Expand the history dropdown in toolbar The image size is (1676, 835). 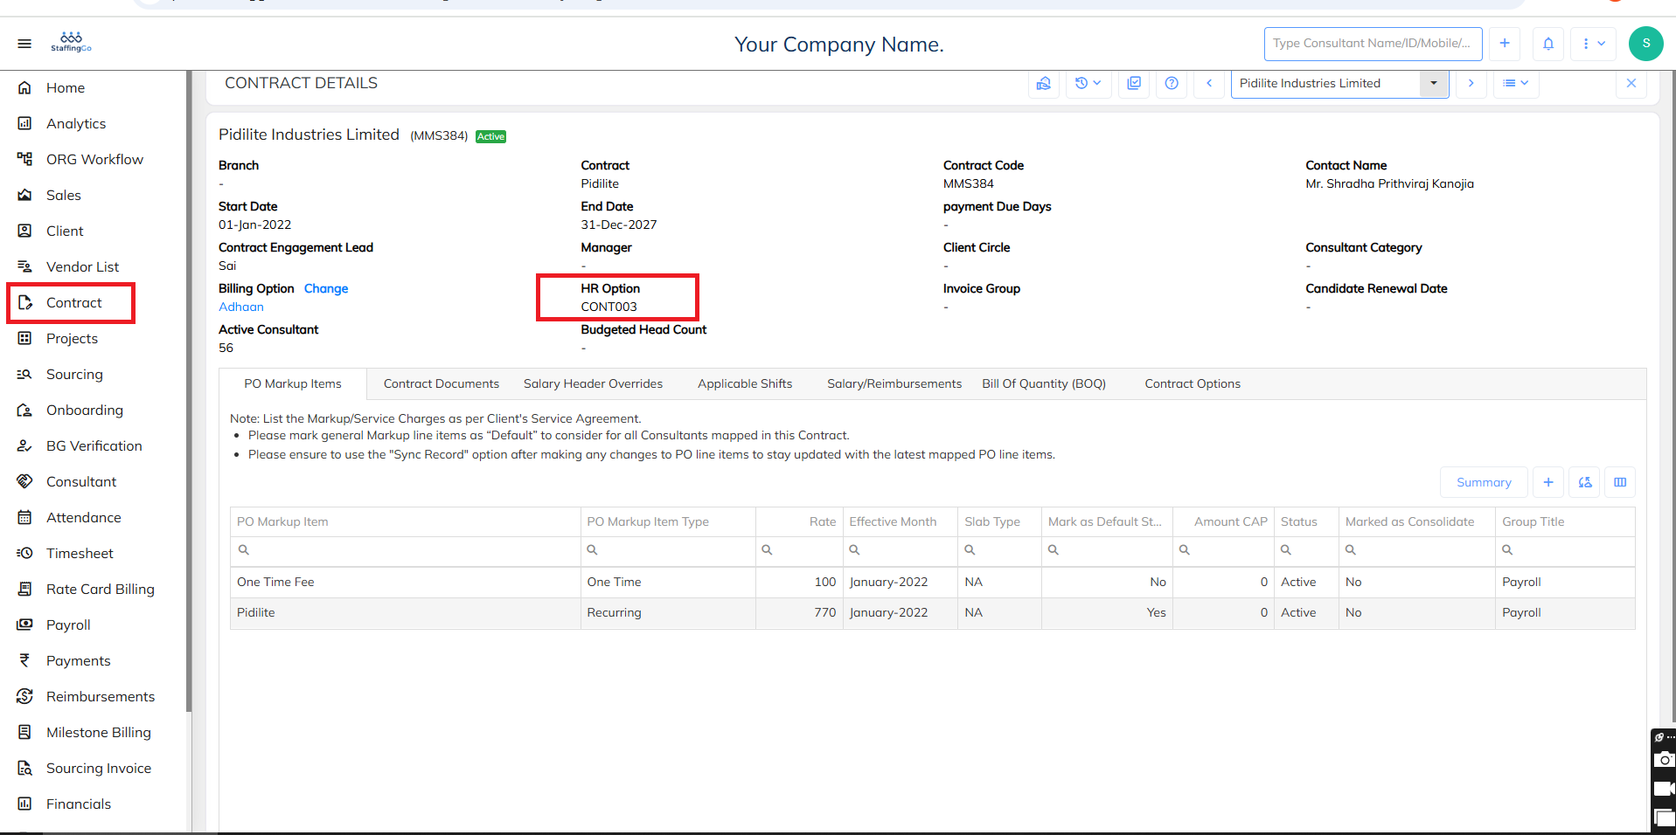1088,83
